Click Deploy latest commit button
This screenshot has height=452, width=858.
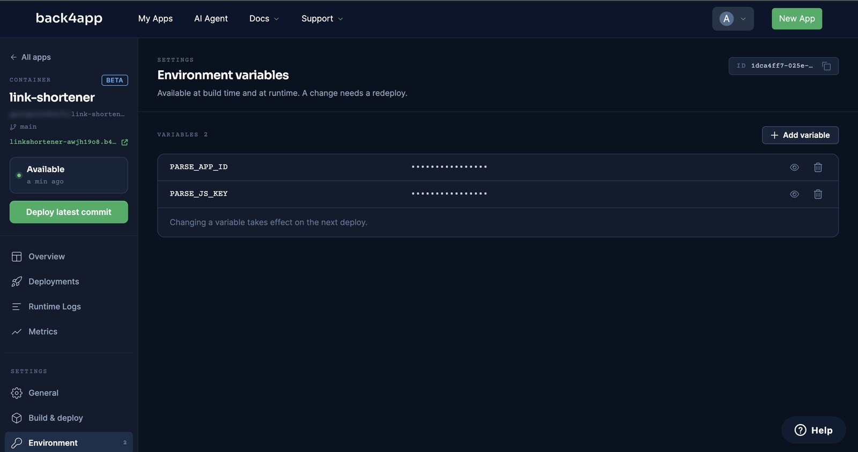[x=69, y=212]
